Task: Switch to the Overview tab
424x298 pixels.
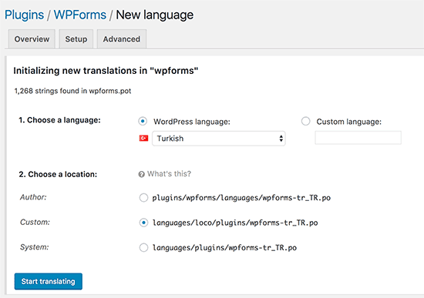Action: point(32,39)
